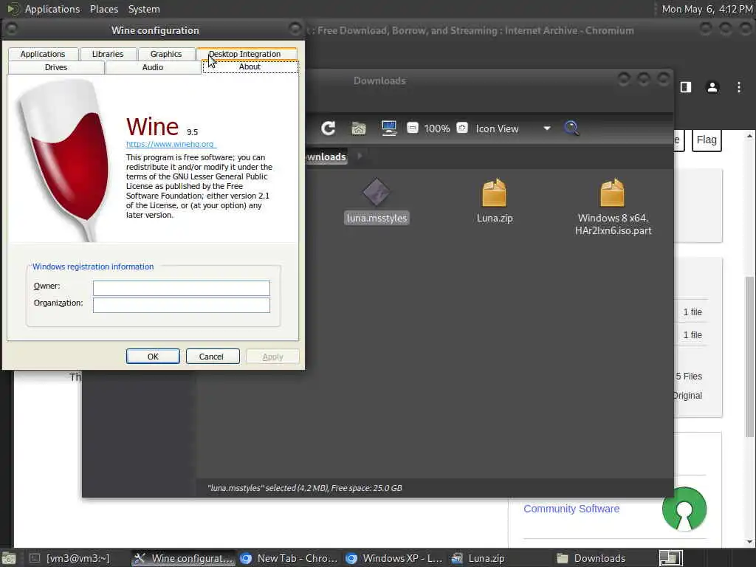Select the About tab
Screen dimensions: 756x567
coord(250,66)
